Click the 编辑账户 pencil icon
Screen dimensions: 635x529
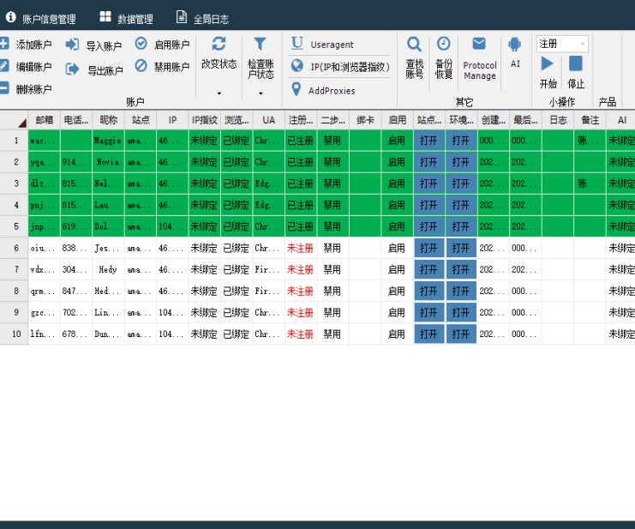(4, 66)
